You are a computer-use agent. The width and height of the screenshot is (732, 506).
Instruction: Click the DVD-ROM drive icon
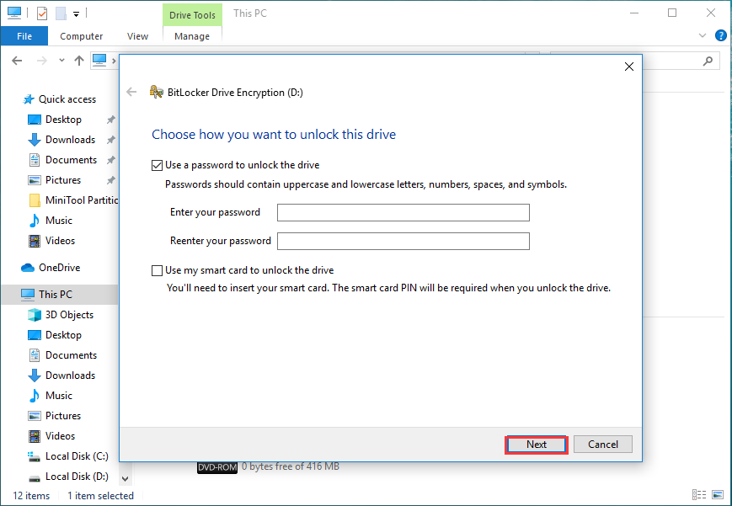point(217,466)
